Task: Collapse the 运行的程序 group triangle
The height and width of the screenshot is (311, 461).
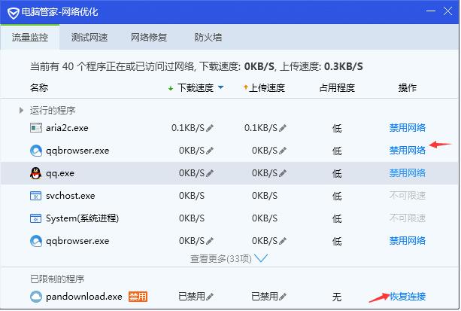Action: point(21,111)
